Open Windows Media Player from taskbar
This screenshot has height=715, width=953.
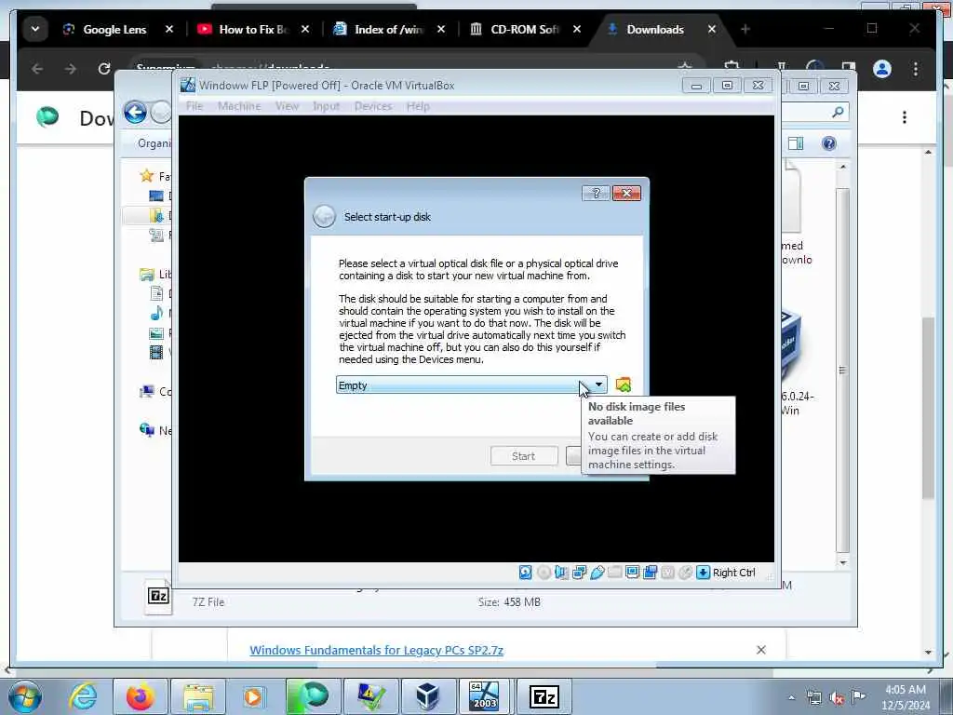(253, 696)
